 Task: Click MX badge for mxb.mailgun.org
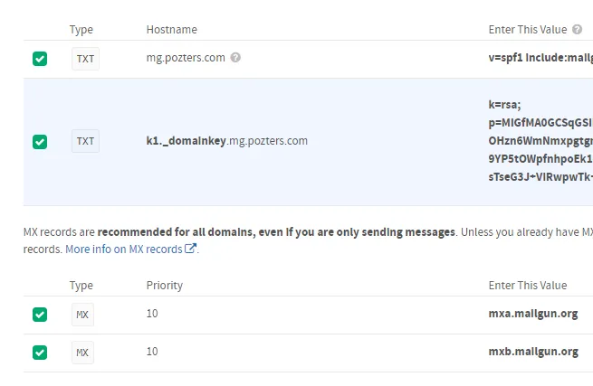[x=82, y=353]
